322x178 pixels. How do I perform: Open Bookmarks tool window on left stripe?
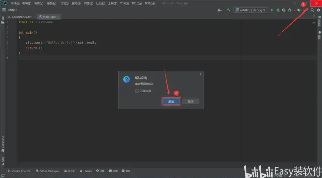pos(3,143)
